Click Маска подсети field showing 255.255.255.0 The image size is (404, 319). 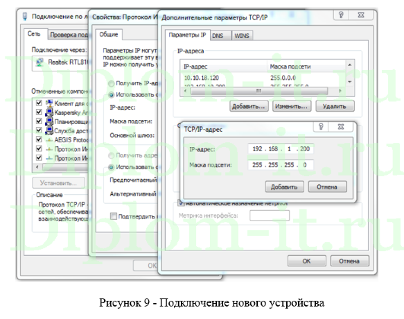281,165
